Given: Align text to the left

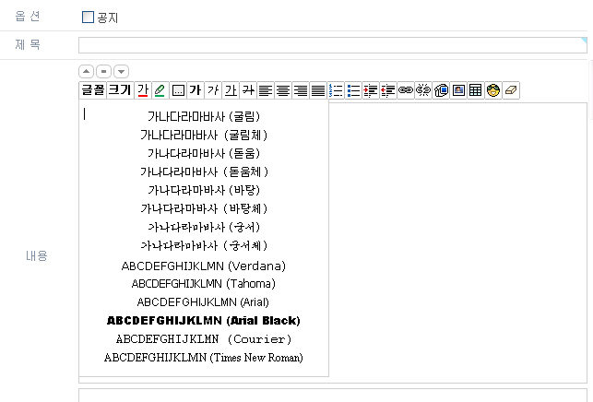Looking at the screenshot, I should coord(266,90).
